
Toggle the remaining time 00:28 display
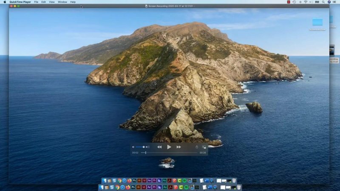coord(203,153)
